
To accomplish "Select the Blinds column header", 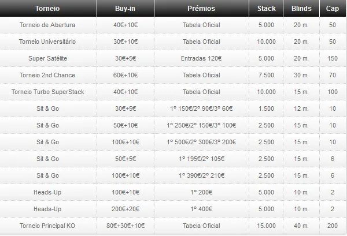I will (300, 9).
